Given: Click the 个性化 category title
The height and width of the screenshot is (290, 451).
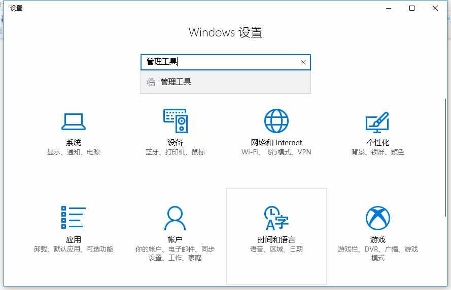Looking at the screenshot, I should (377, 143).
